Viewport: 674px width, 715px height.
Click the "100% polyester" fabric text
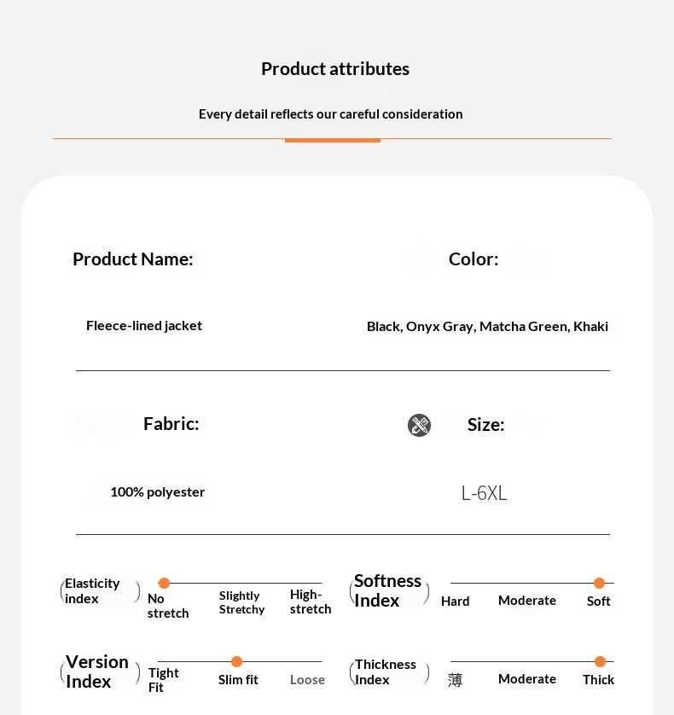(157, 492)
